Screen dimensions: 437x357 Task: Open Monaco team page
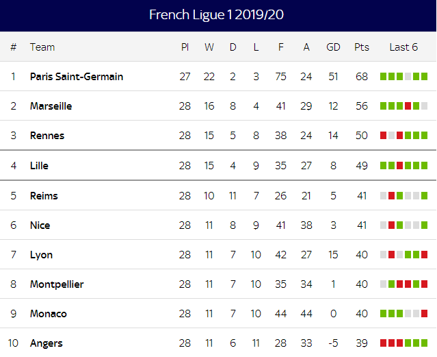[49, 314]
